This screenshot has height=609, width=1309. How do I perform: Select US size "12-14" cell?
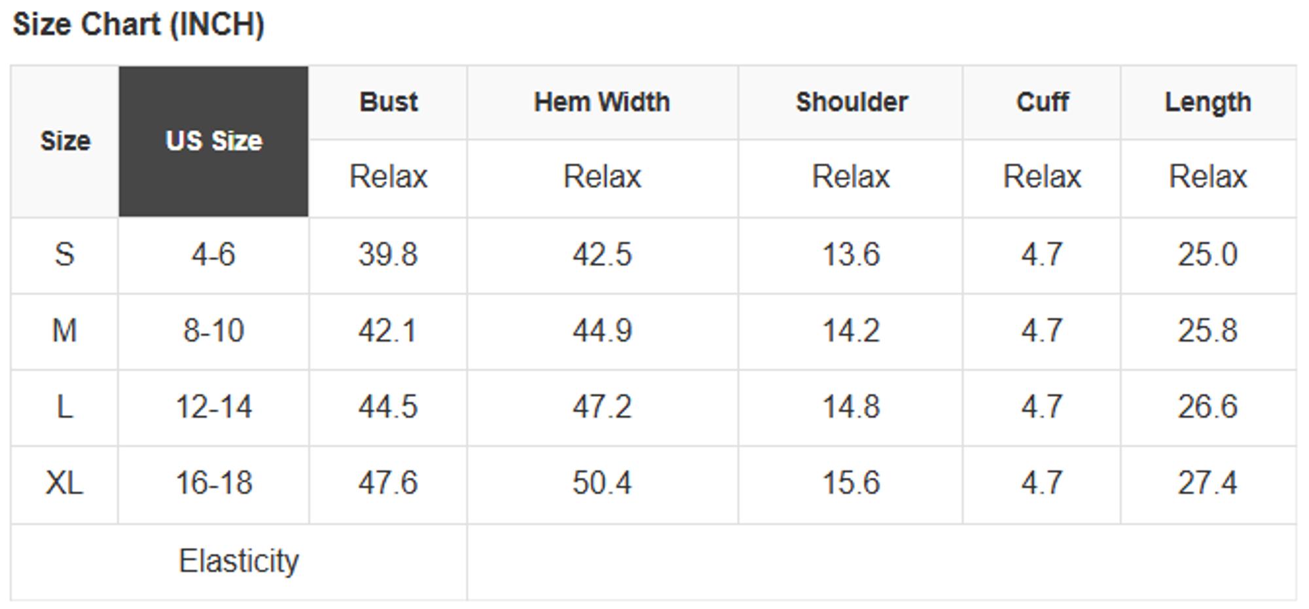point(213,407)
